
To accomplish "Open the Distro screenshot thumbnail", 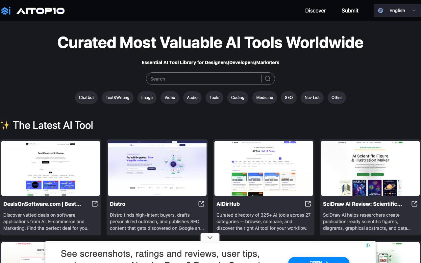I will click(x=157, y=168).
